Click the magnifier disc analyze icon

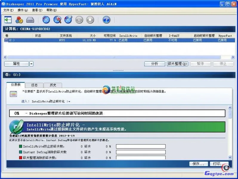(57, 20)
